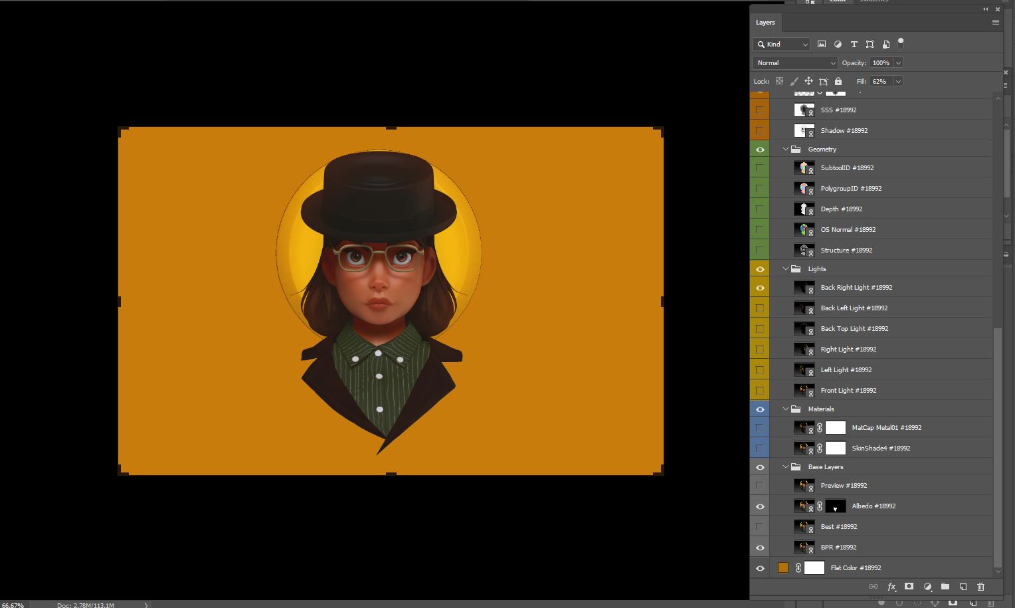Open the Layers panel options menu
Viewport: 1015px width, 608px height.
[995, 23]
